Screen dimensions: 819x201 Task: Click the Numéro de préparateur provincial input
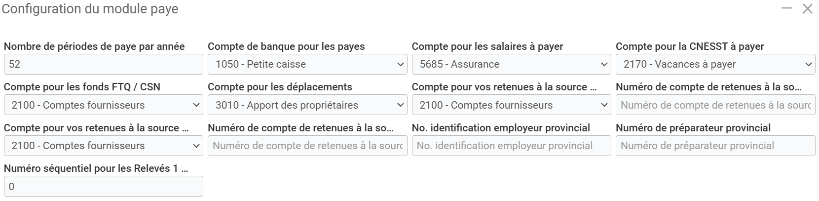(x=715, y=146)
